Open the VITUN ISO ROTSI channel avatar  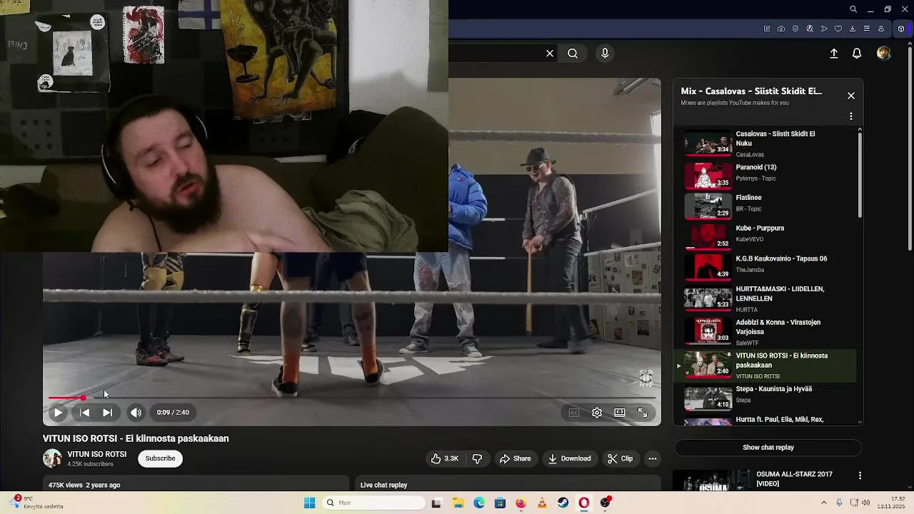pos(52,458)
